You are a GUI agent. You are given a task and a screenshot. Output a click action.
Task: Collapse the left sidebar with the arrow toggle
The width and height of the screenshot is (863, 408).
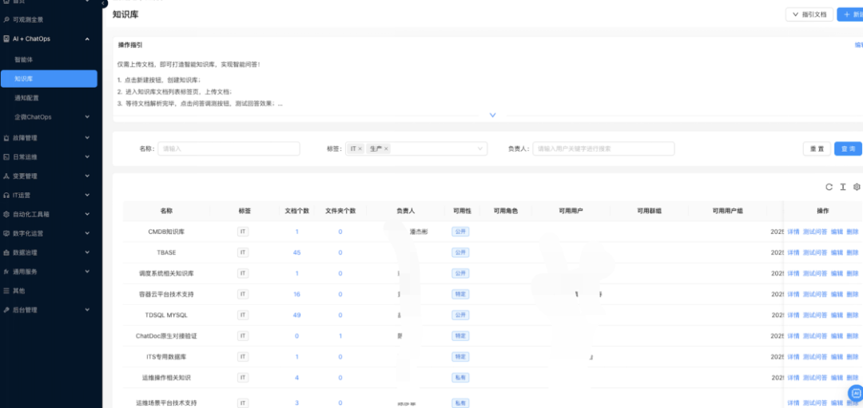click(x=104, y=3)
